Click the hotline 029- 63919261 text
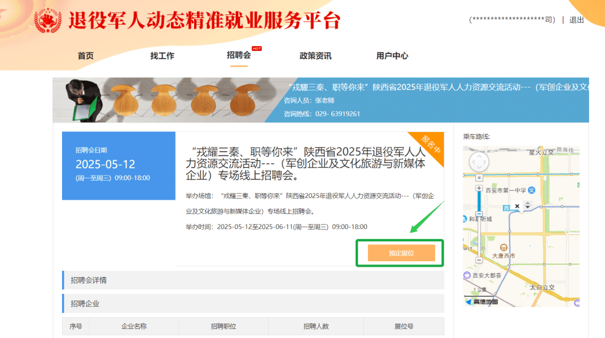The width and height of the screenshot is (605, 338). pos(322,114)
